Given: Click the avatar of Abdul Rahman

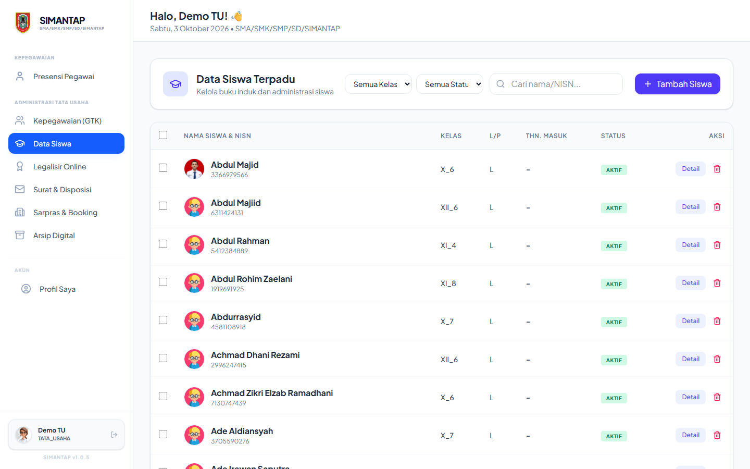Looking at the screenshot, I should (x=194, y=245).
